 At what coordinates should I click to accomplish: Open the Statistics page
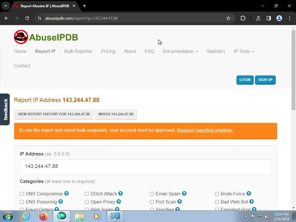(x=216, y=51)
